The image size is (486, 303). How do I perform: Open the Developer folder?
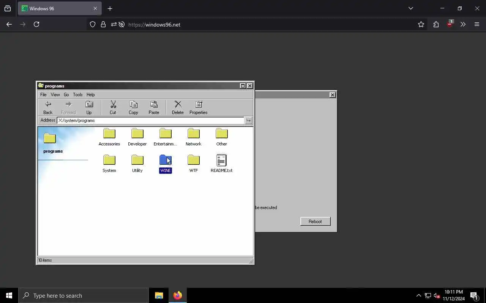pyautogui.click(x=137, y=137)
